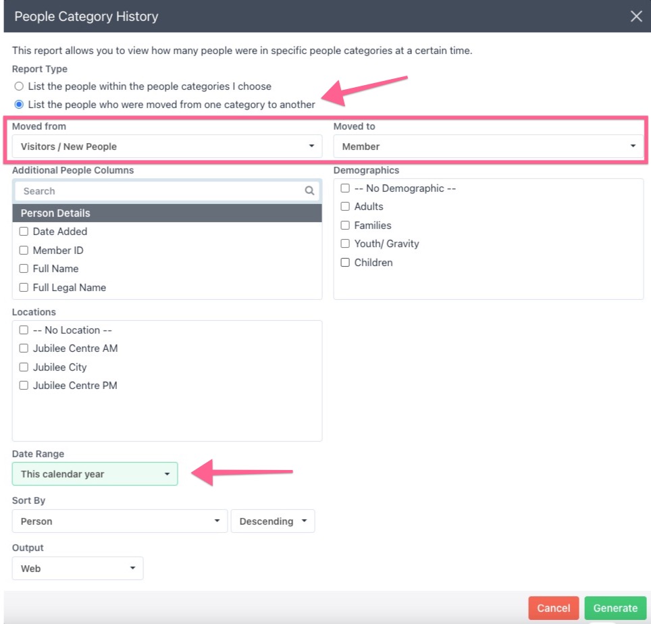Select 'moved from one category to another' option
The image size is (651, 624).
coord(19,105)
